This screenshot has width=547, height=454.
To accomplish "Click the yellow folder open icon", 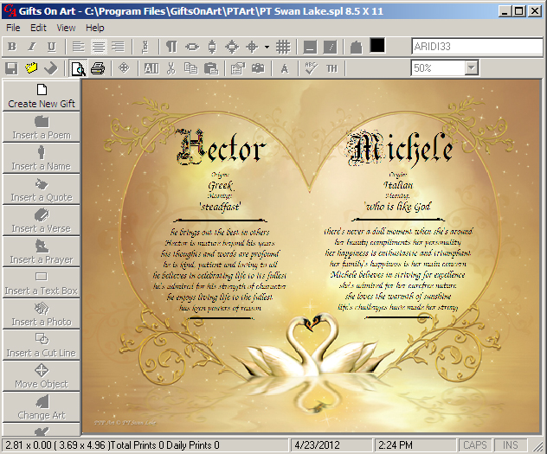I will 31,68.
